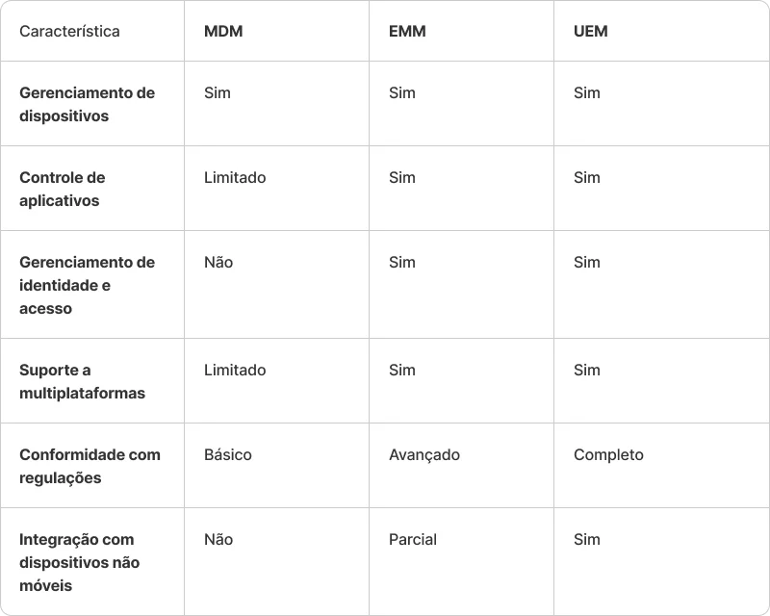Click the Gerenciamento de dispositivos row label
Image resolution: width=770 pixels, height=616 pixels.
tap(87, 104)
